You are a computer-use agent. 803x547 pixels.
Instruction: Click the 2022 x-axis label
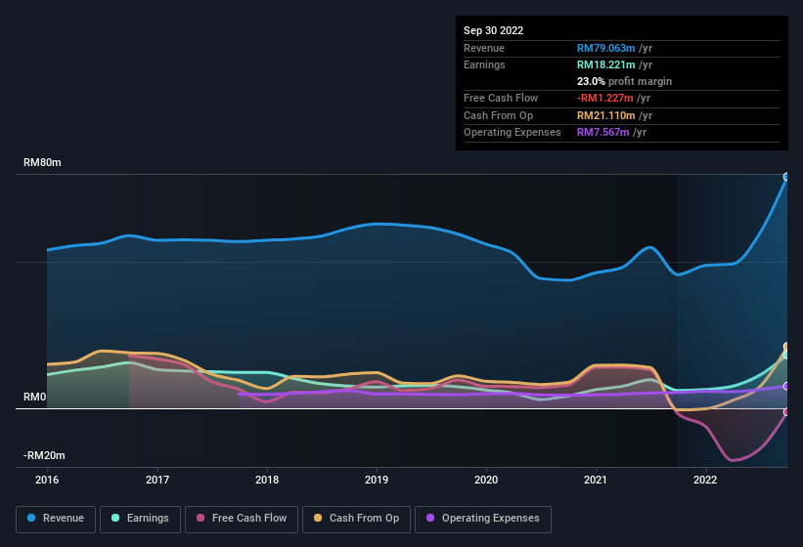tap(705, 480)
